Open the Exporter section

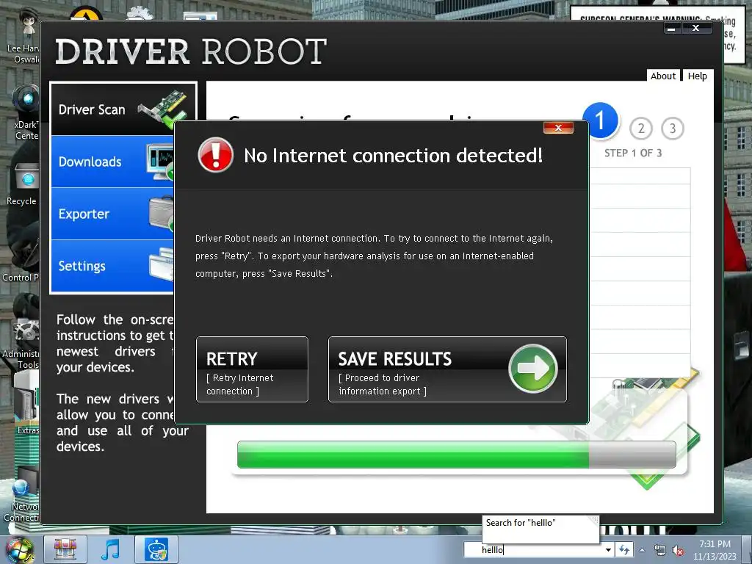(112, 214)
